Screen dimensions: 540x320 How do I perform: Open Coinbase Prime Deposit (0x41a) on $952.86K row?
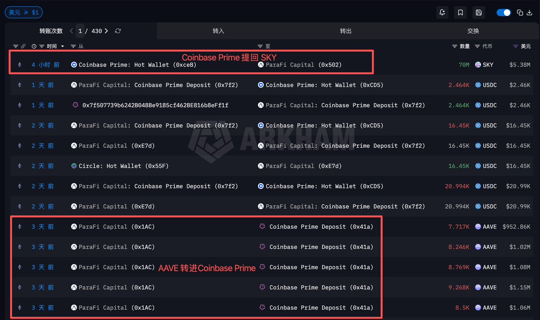(x=321, y=227)
